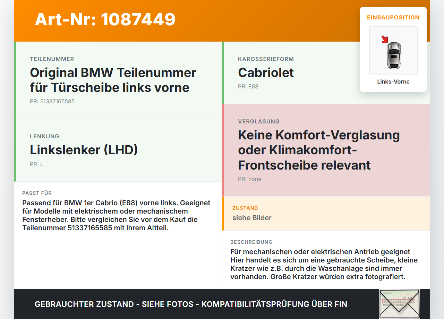This screenshot has width=444, height=319.
Task: Click the Links-Vorne caption
Action: coord(393,82)
